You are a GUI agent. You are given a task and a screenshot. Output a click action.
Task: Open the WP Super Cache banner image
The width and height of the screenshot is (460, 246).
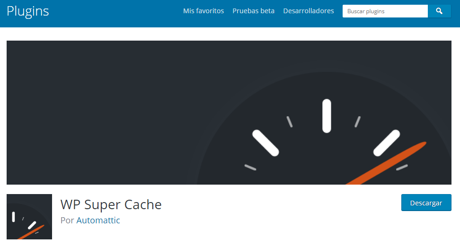pyautogui.click(x=229, y=112)
